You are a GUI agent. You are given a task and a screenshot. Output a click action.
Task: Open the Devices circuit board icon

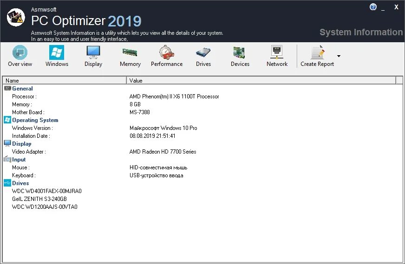(x=239, y=52)
